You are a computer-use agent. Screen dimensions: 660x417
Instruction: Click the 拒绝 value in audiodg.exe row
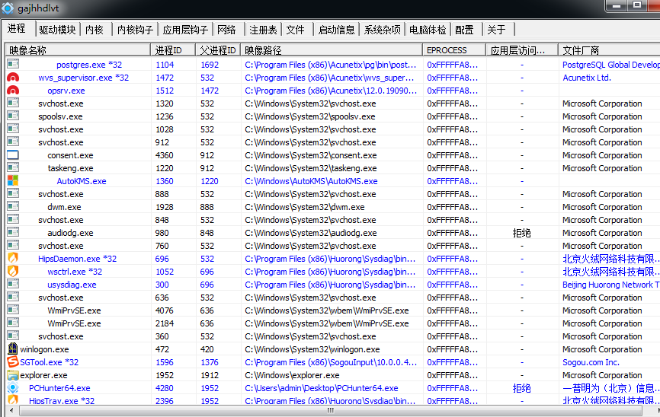tap(521, 233)
